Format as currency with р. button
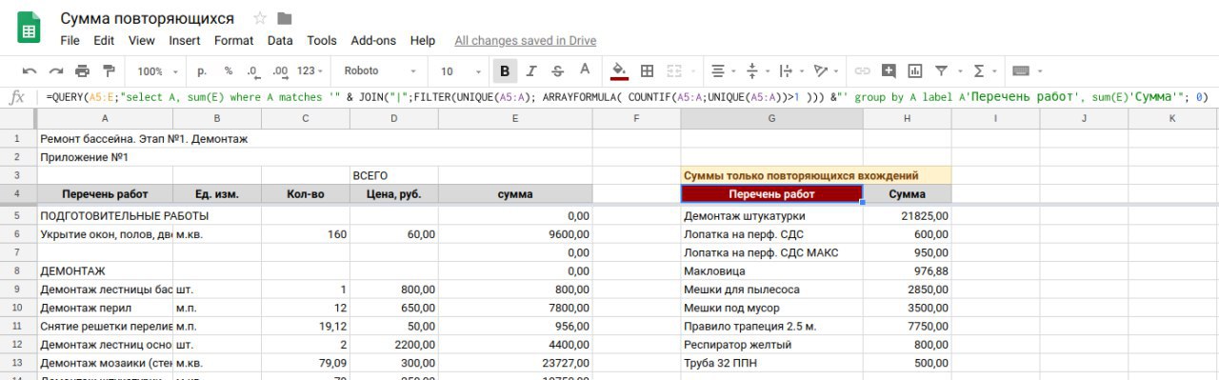1219x380 pixels. click(x=202, y=70)
